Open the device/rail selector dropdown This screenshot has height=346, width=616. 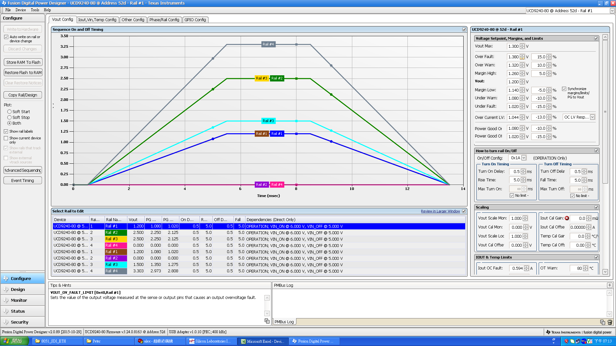pos(612,11)
